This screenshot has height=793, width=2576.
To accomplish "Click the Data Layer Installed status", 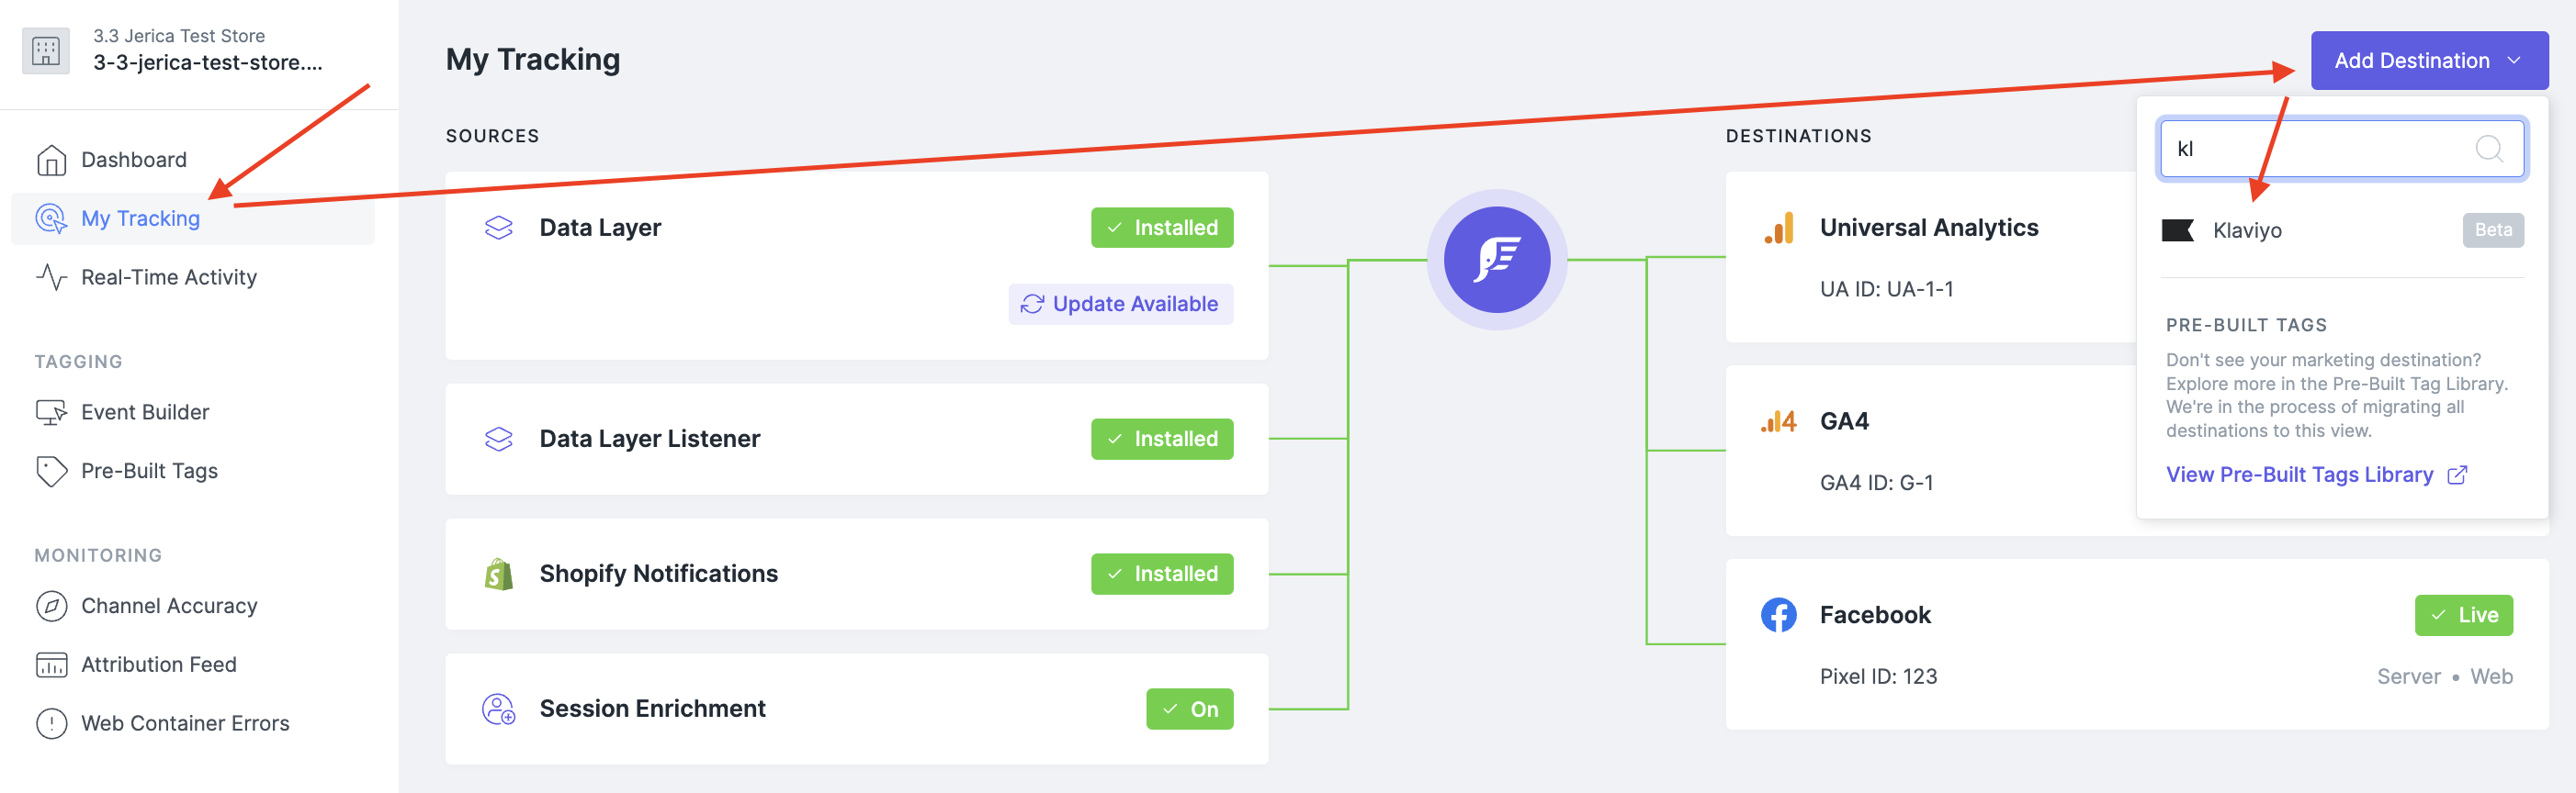I will (x=1161, y=227).
